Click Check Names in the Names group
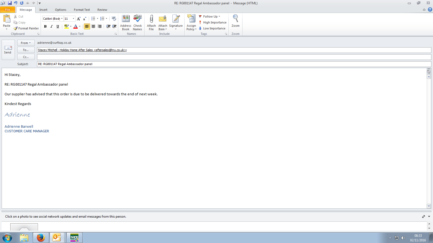 click(137, 23)
